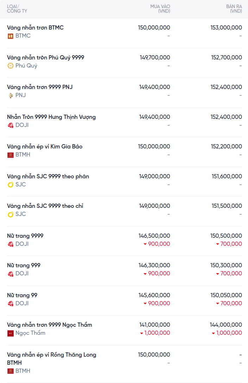The width and height of the screenshot is (248, 383).
Task: Click BTMH logo under Kim Gia Bảo
Action: pos(11,155)
